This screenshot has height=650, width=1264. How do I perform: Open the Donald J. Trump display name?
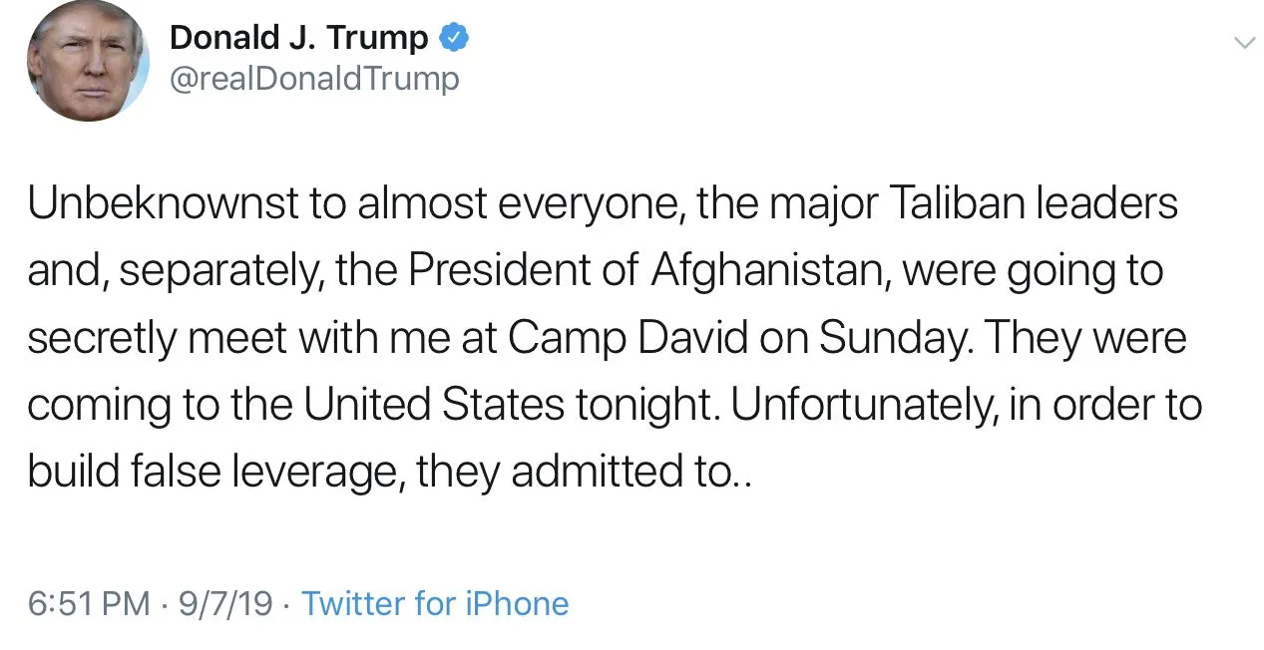click(299, 38)
